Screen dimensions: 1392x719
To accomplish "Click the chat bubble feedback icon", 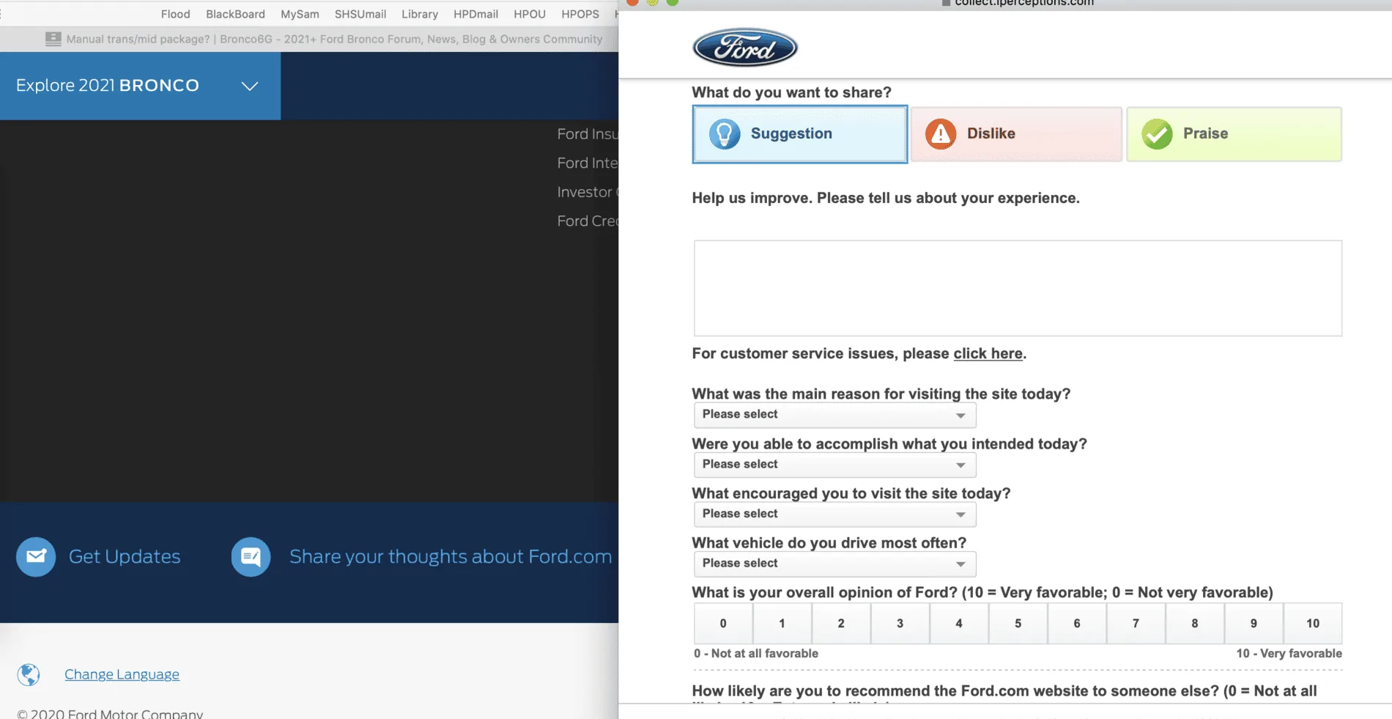I will 251,557.
